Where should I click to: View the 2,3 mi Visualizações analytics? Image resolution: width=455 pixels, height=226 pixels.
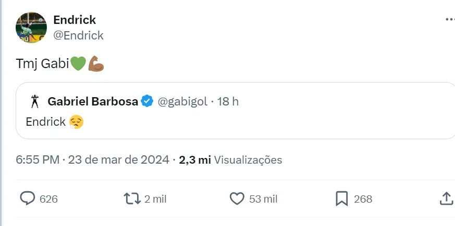(x=230, y=160)
